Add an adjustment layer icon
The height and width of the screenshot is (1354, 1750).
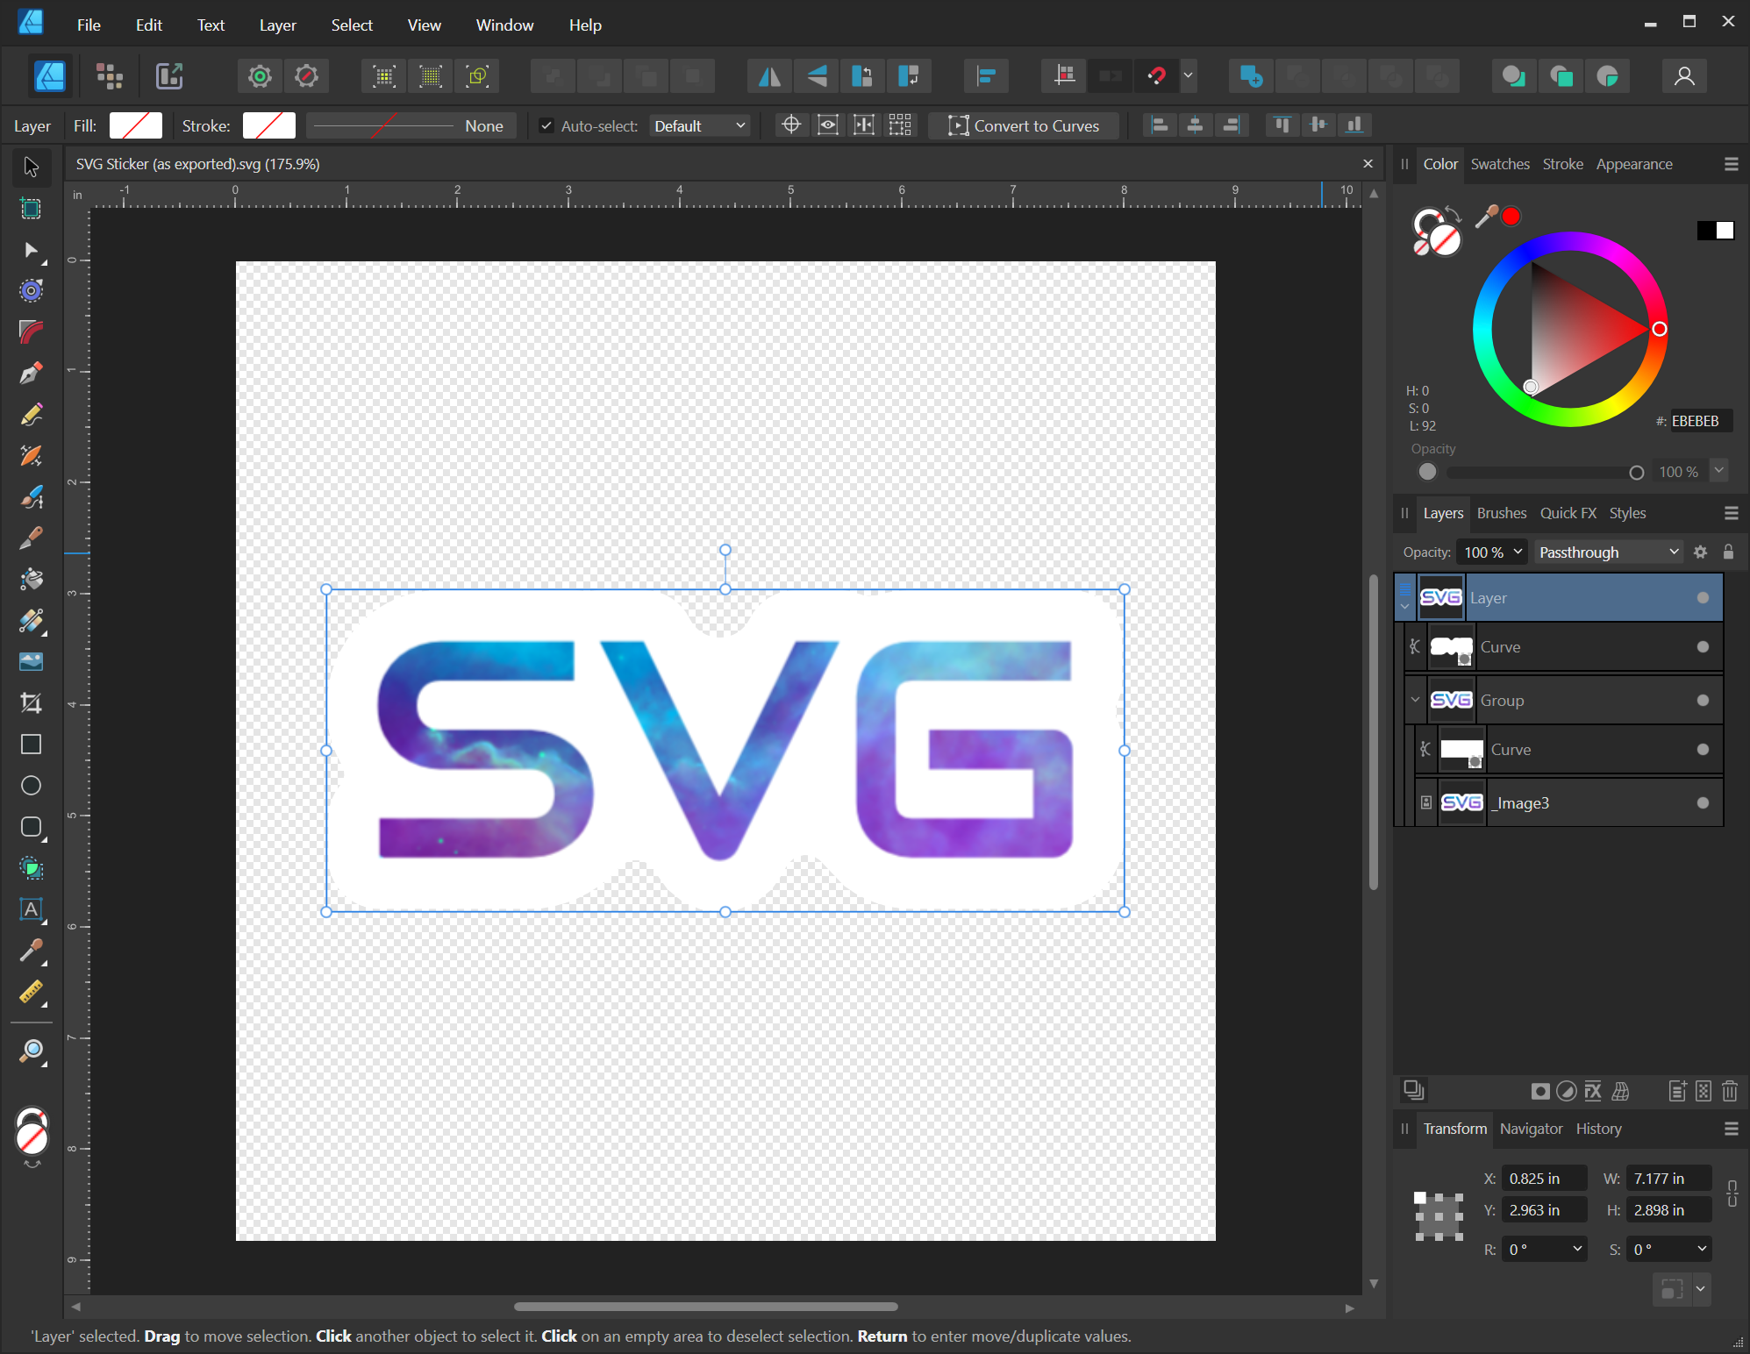pos(1566,1091)
